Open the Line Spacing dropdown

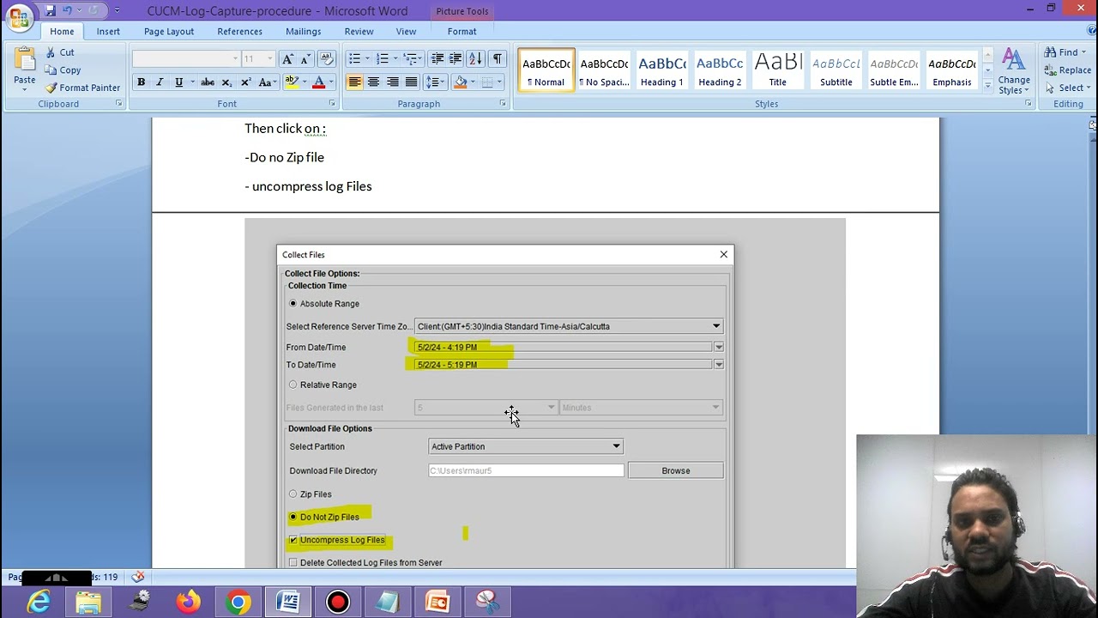(436, 82)
